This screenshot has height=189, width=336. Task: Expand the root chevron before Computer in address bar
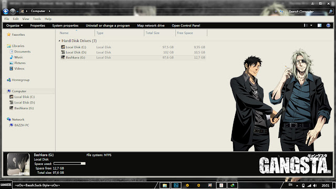tap(27, 11)
